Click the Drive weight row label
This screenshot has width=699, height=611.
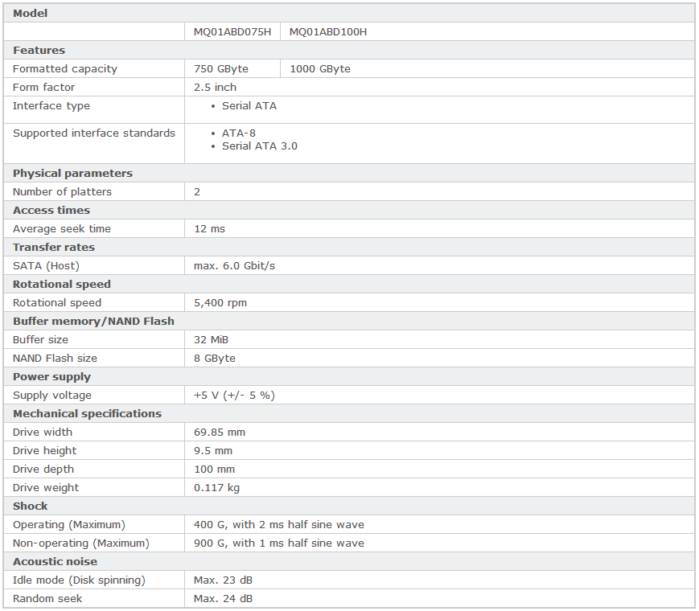[46, 488]
